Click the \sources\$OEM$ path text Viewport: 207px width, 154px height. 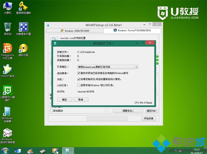click(86, 91)
